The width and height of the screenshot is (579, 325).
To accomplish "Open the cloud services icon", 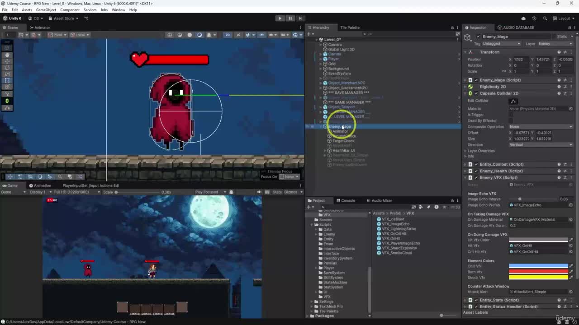I will point(523,19).
